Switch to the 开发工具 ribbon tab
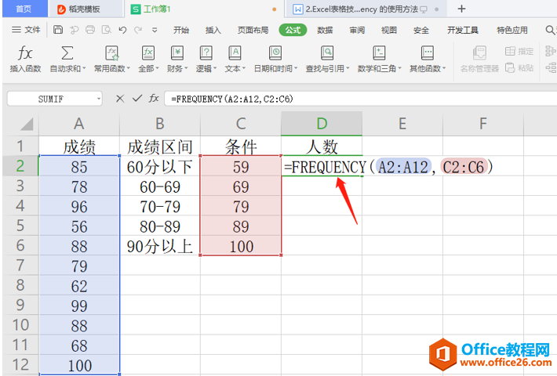Image resolution: width=557 pixels, height=376 pixels. click(x=463, y=30)
